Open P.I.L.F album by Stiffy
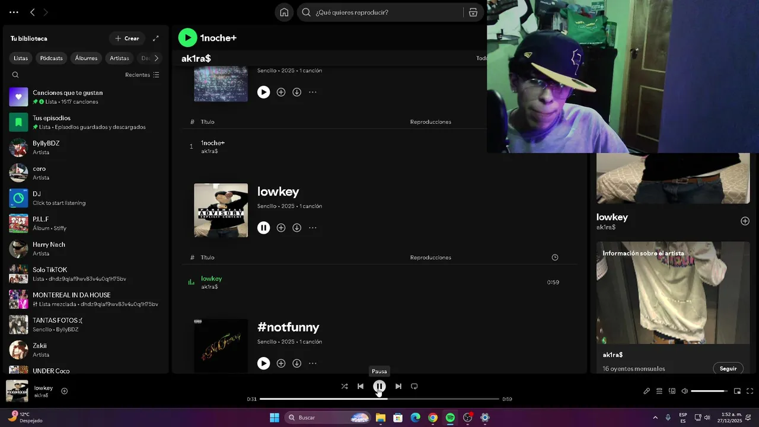759x427 pixels. [x=85, y=224]
